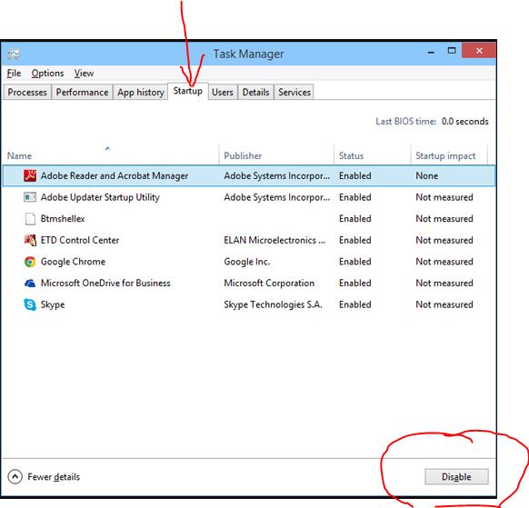This screenshot has height=508, width=529.
Task: Select the Skype startup entry
Action: coord(249,304)
